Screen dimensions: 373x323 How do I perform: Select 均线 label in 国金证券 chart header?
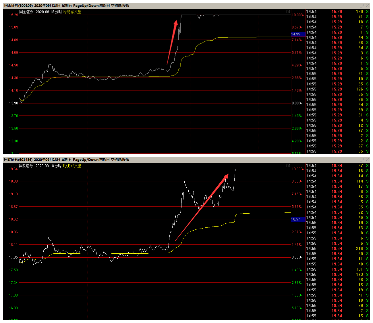click(67, 12)
